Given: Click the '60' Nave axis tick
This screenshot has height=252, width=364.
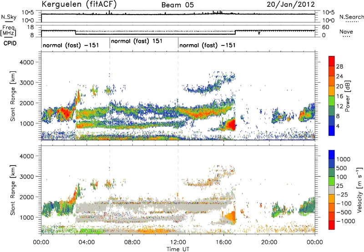Looking at the screenshot, I should tap(326, 27).
